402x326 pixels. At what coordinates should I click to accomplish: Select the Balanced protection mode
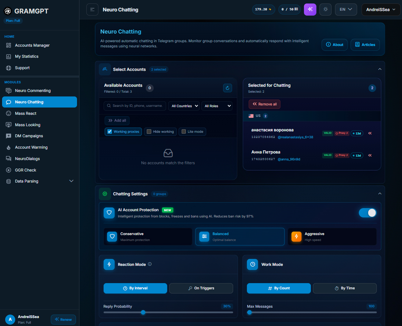[x=240, y=236]
